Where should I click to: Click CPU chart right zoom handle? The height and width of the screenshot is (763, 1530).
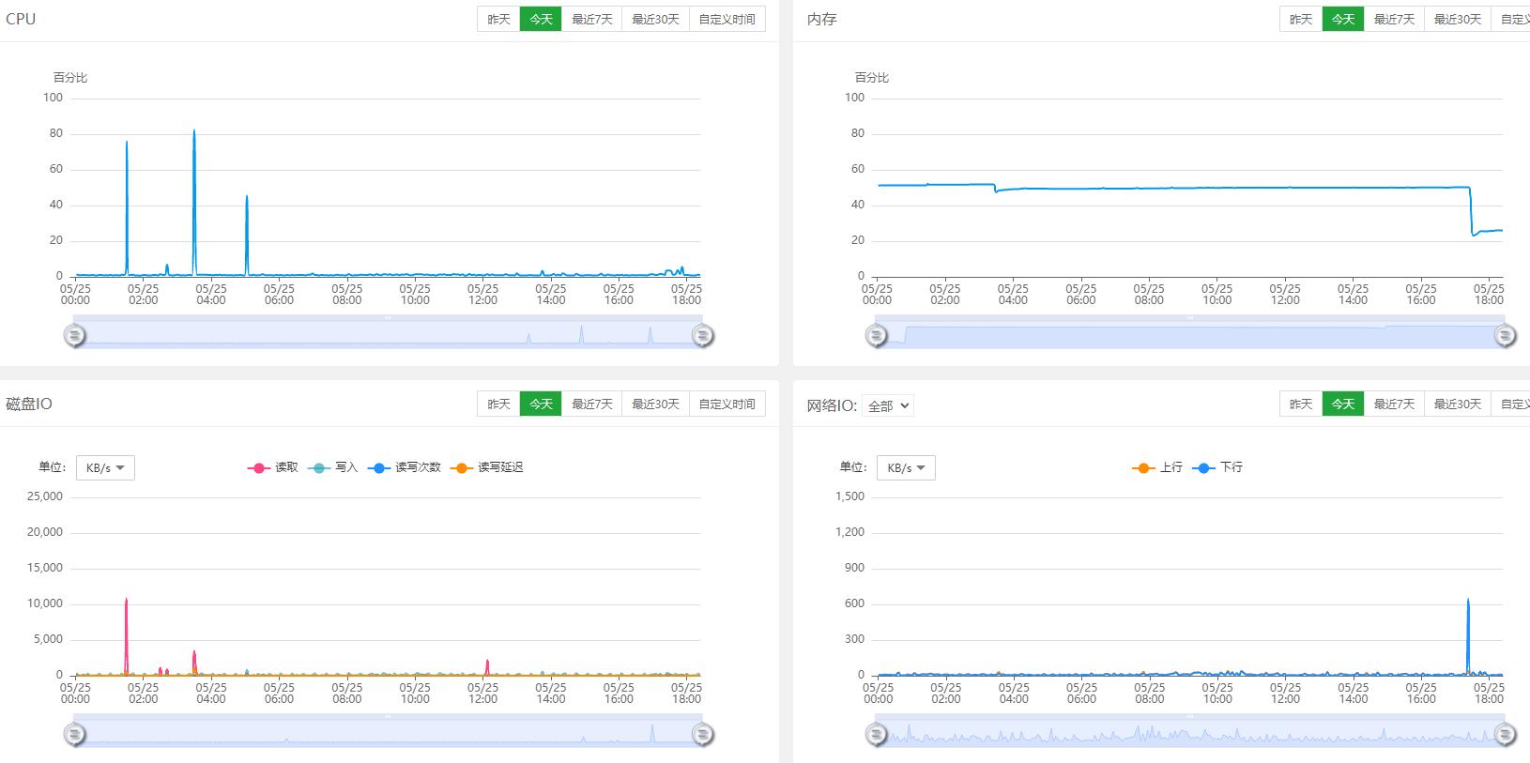(x=703, y=335)
